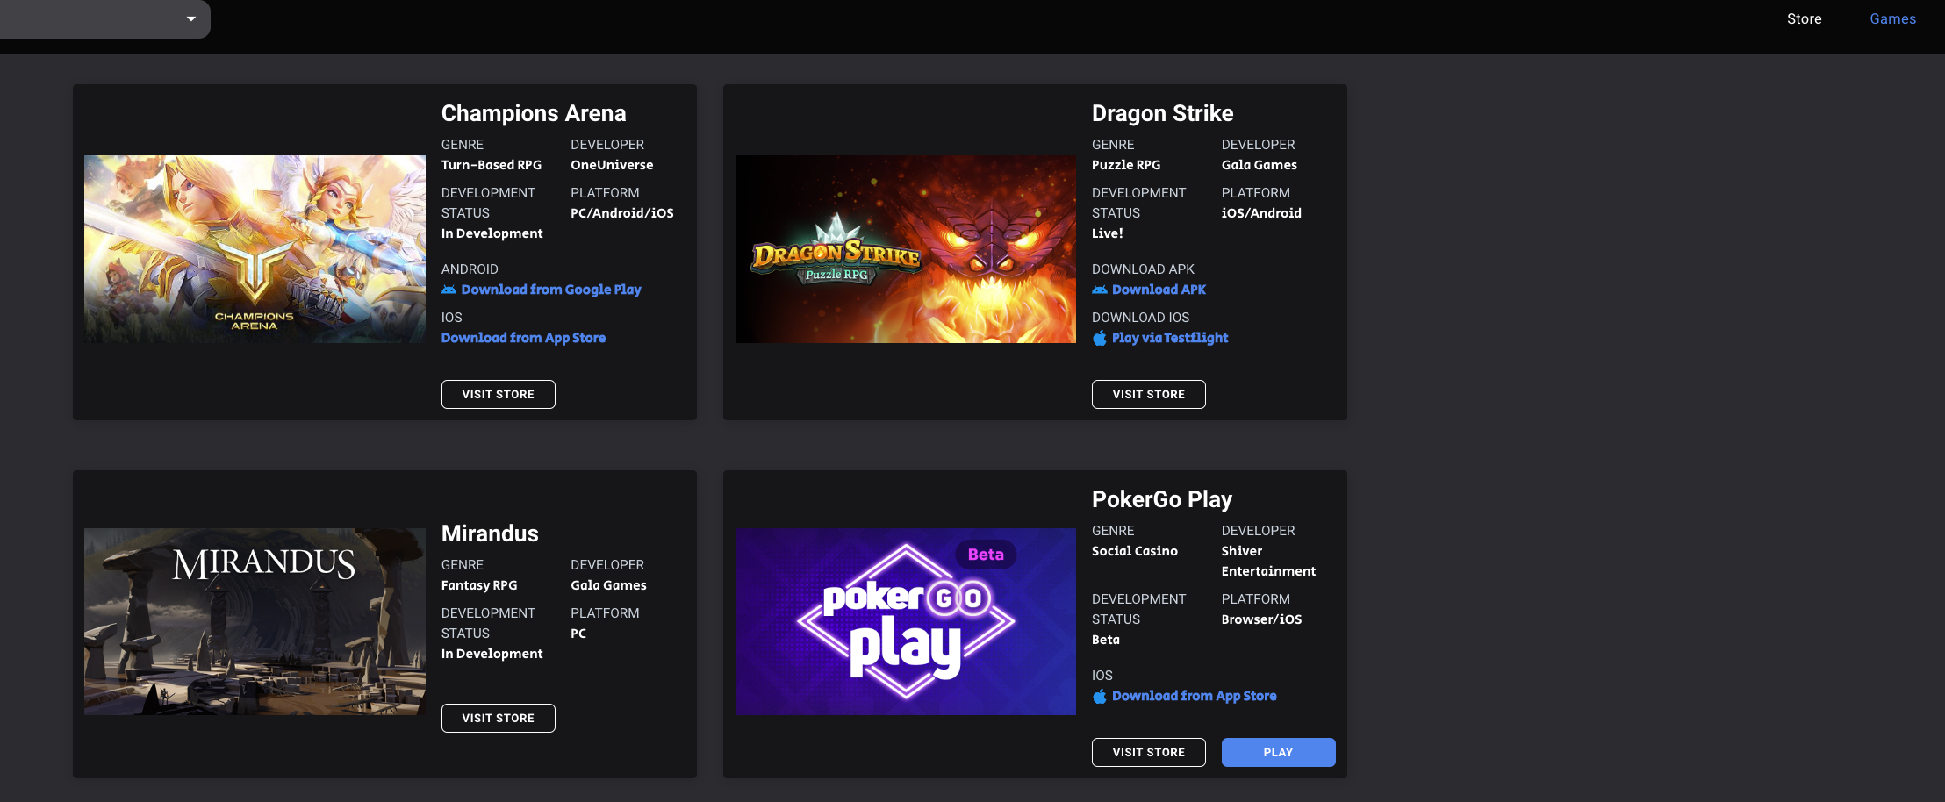This screenshot has height=802, width=1945.
Task: Open Dragon Strike game artwork
Action: coord(905,249)
